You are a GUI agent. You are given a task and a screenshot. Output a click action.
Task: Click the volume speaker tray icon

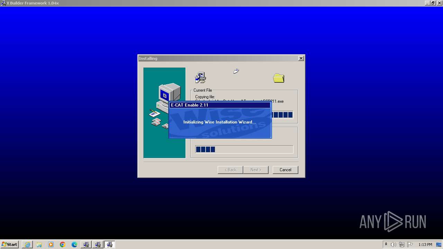point(394,245)
